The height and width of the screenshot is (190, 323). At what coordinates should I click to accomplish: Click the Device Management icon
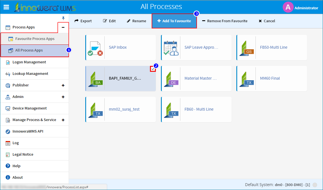coord(8,109)
